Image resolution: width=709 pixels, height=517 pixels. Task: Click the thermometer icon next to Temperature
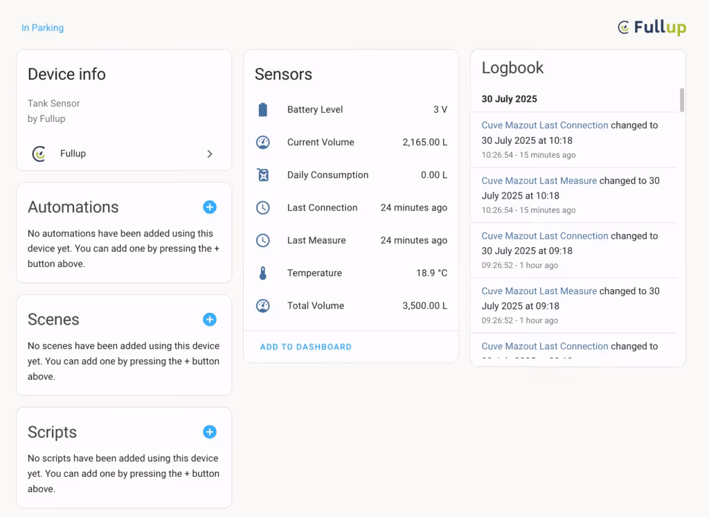[262, 273]
